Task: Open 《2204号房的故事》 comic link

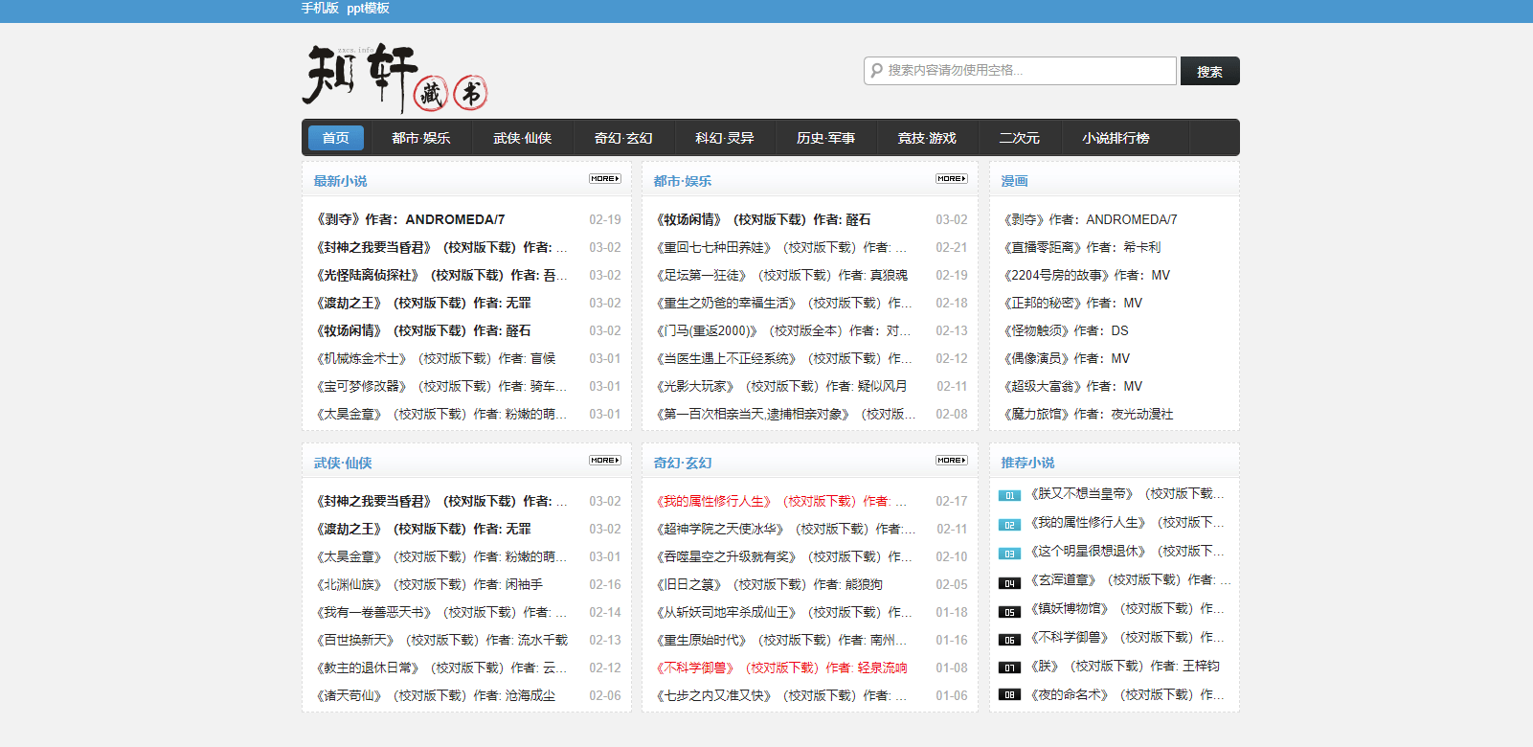Action: 1087,275
